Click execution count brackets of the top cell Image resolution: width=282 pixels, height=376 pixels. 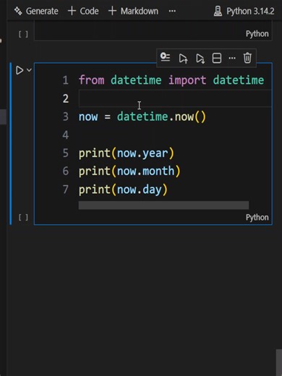[23, 34]
